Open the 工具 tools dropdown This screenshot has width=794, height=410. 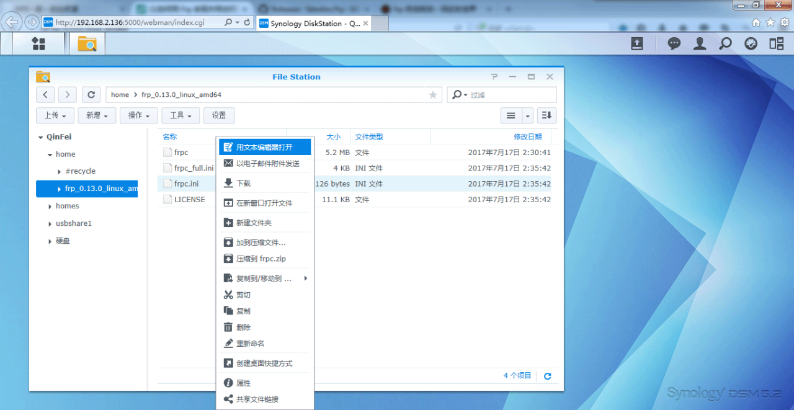[181, 115]
